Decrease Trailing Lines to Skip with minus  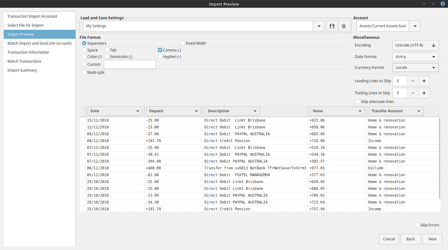point(413,93)
